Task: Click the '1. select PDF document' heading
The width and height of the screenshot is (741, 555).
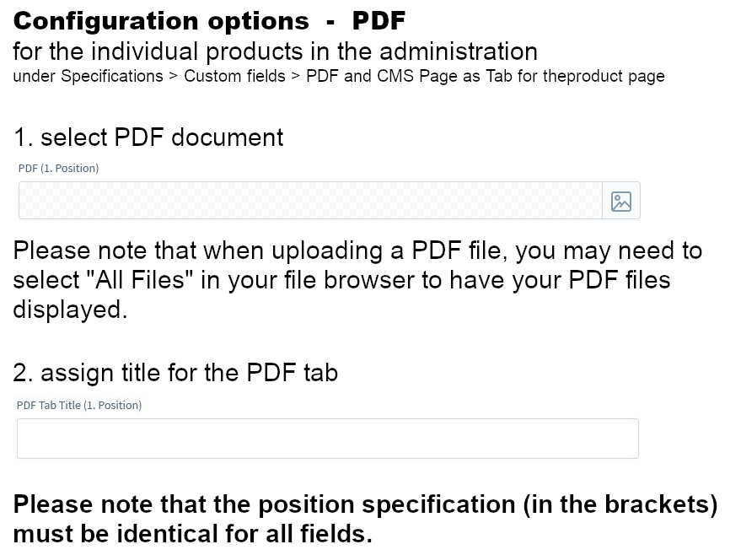Action: (x=148, y=137)
